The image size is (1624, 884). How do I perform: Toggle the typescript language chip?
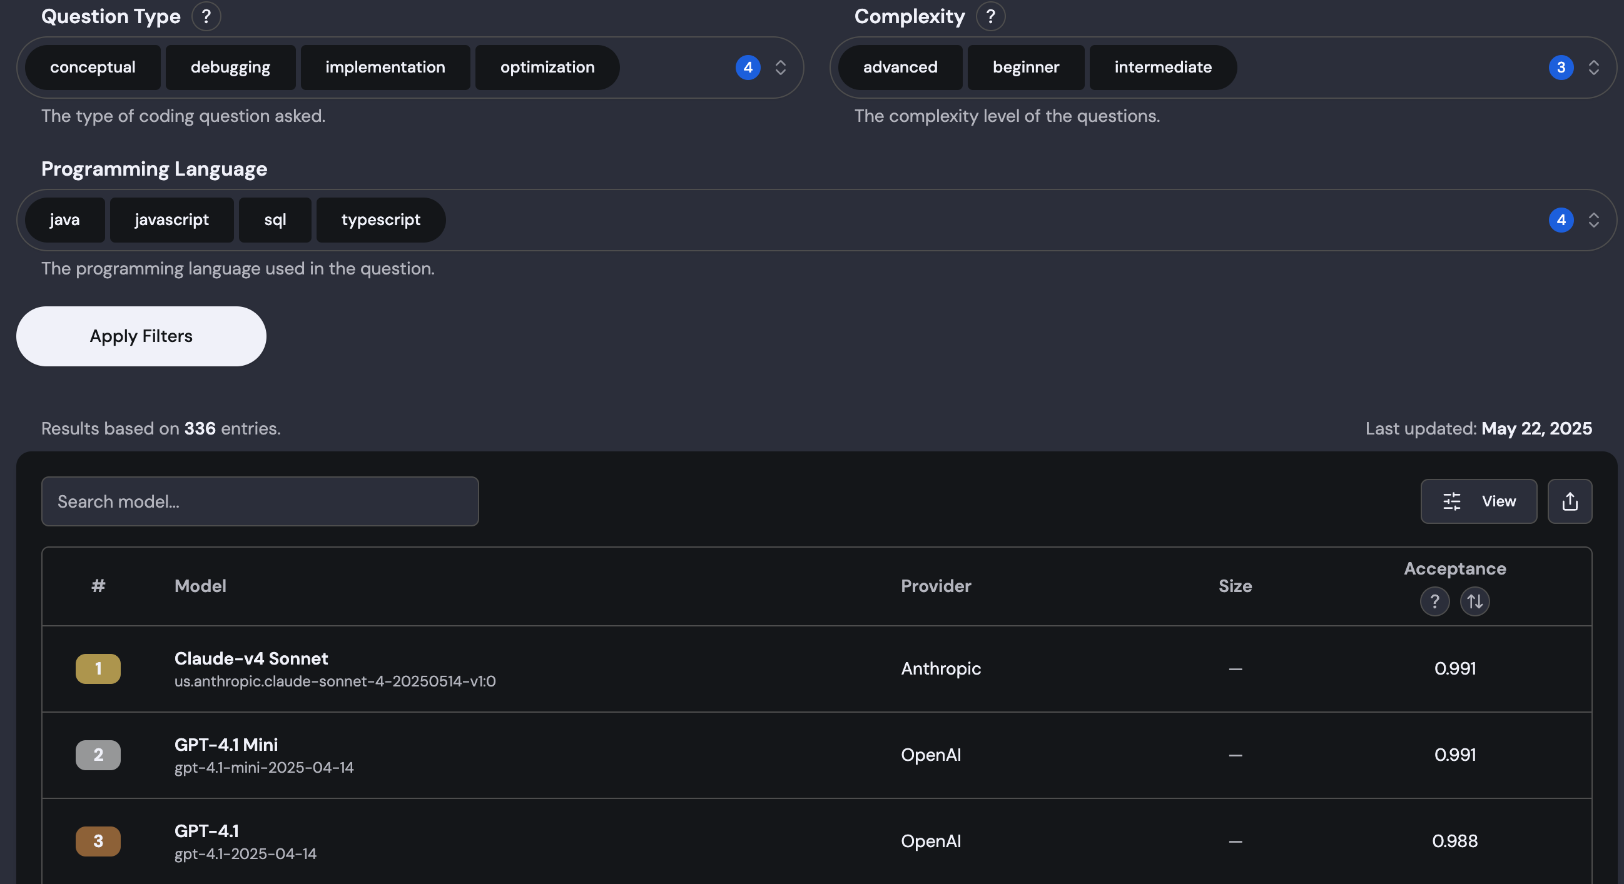coord(381,220)
